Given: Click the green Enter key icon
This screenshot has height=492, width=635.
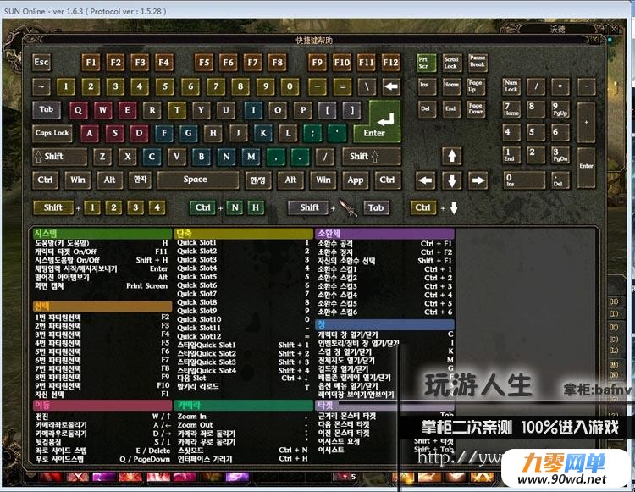Looking at the screenshot, I should (378, 122).
